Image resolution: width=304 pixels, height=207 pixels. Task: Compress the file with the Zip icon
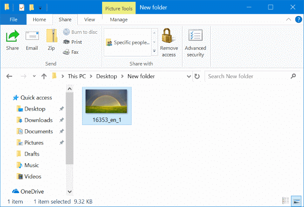point(52,36)
